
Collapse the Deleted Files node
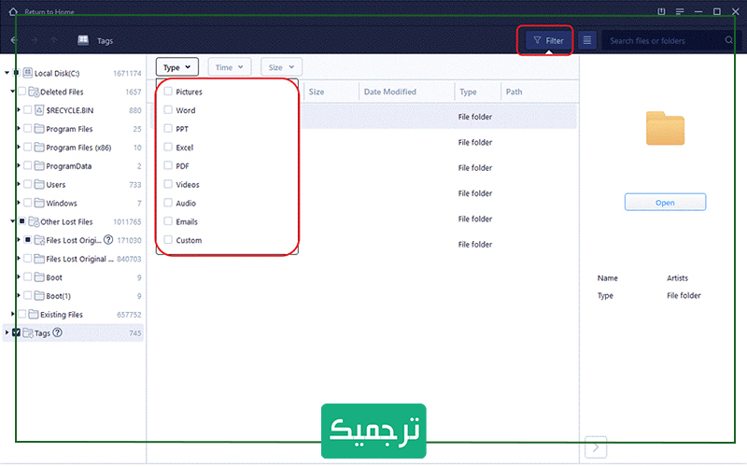point(12,91)
